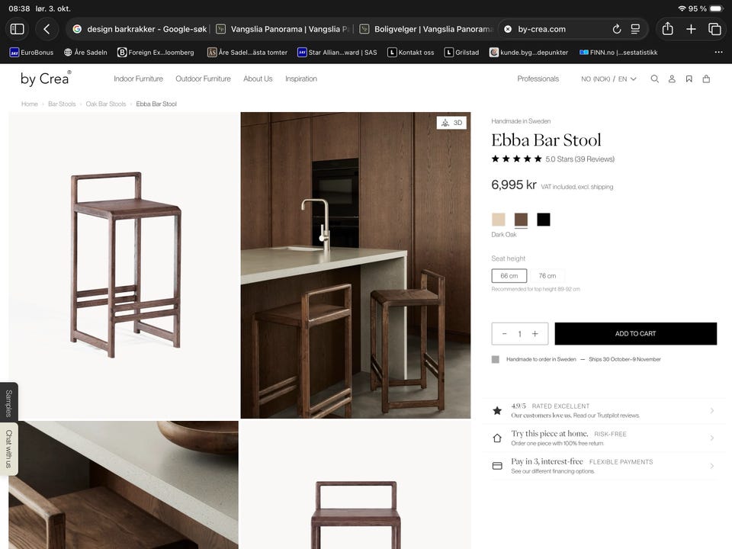The height and width of the screenshot is (549, 732).
Task: Show the Safari tab overview
Action: (714, 29)
